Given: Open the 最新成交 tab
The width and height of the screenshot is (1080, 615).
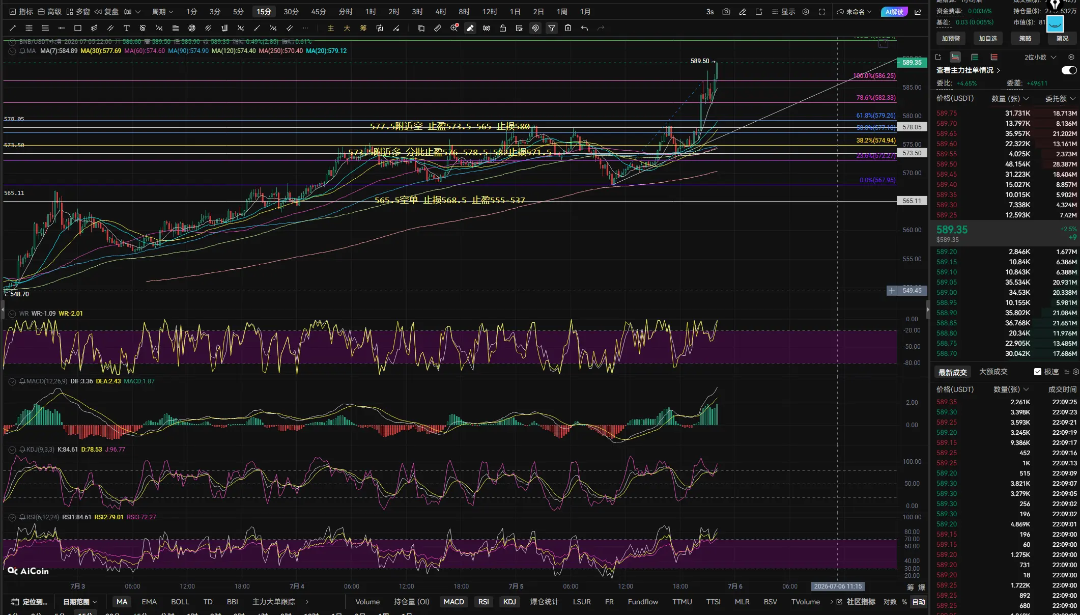Looking at the screenshot, I should point(953,372).
